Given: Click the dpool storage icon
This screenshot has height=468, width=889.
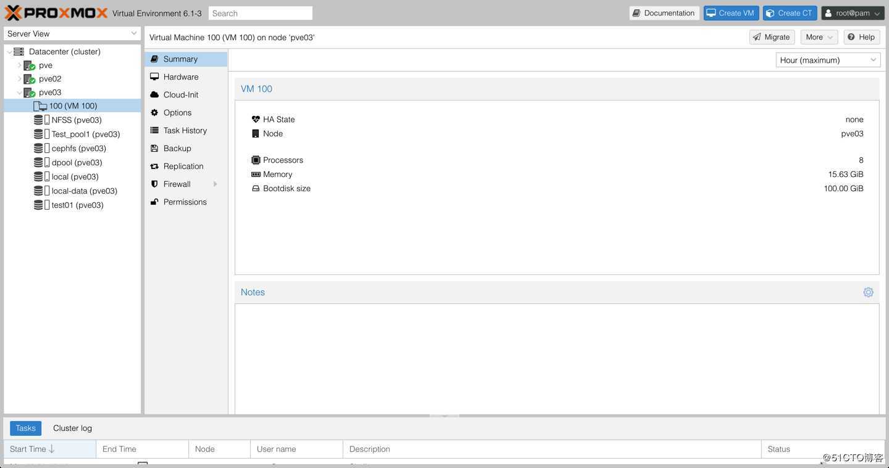Looking at the screenshot, I should [x=42, y=163].
